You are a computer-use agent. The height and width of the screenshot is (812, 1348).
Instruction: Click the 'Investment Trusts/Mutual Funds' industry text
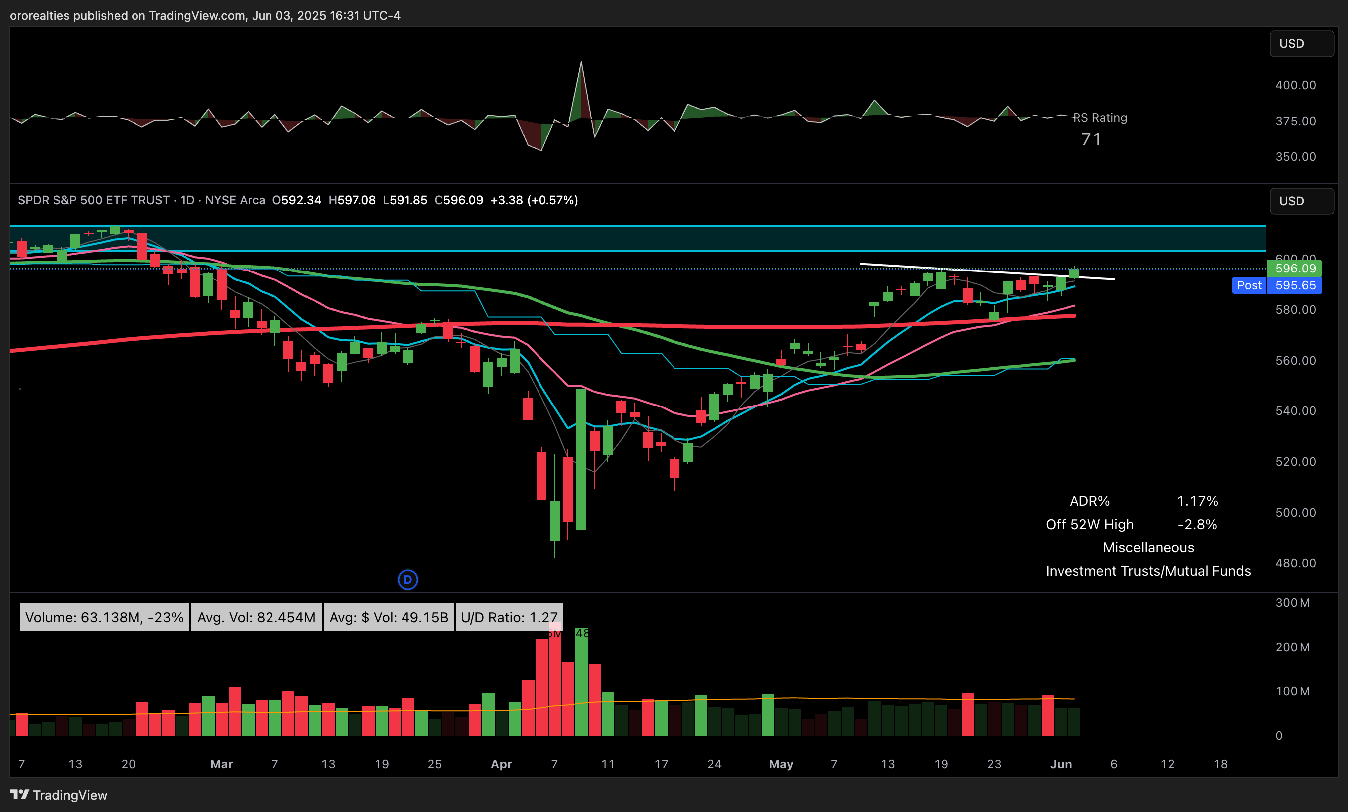pyautogui.click(x=1148, y=571)
